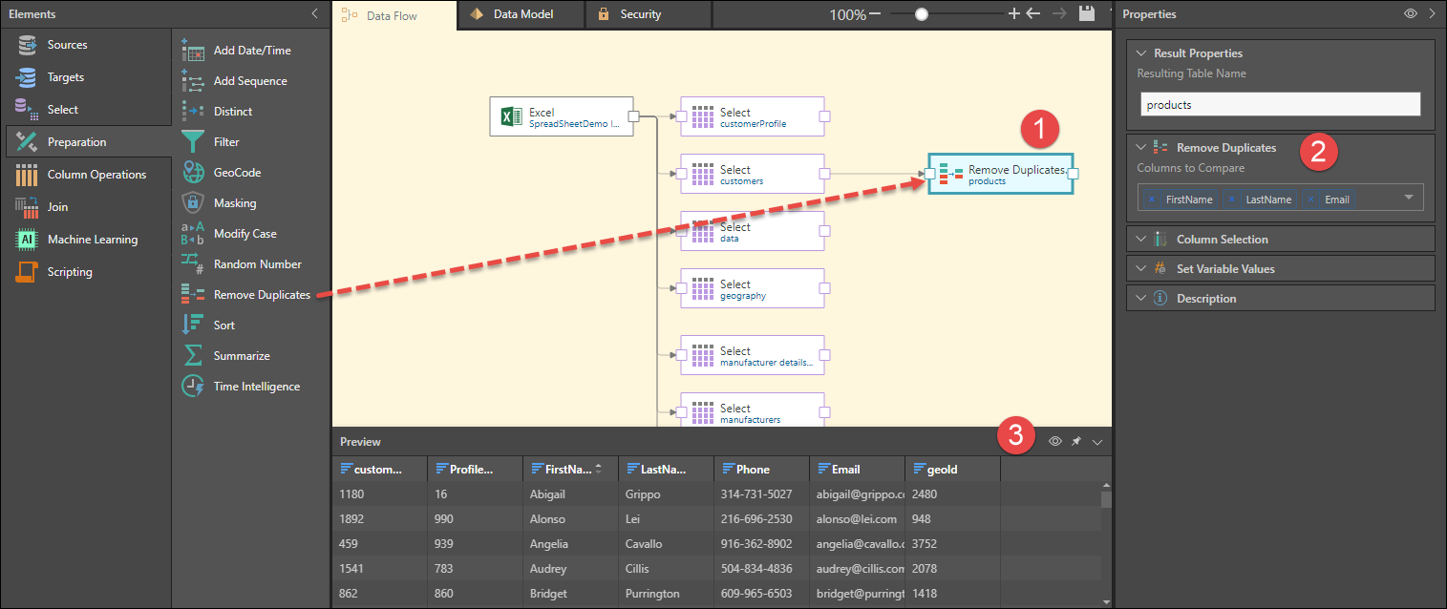
Task: Switch to the Data Model tab
Action: tap(521, 14)
